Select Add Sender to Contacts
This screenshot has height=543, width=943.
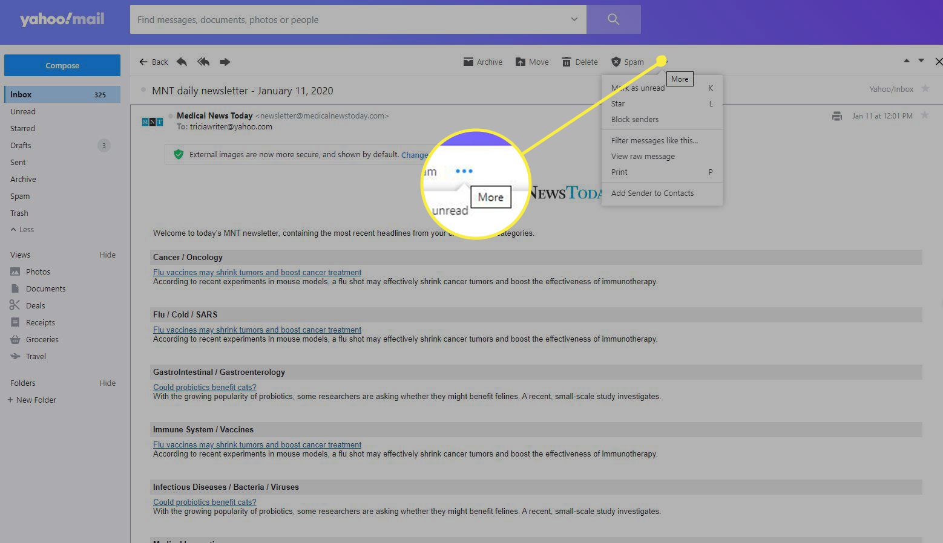coord(662,193)
